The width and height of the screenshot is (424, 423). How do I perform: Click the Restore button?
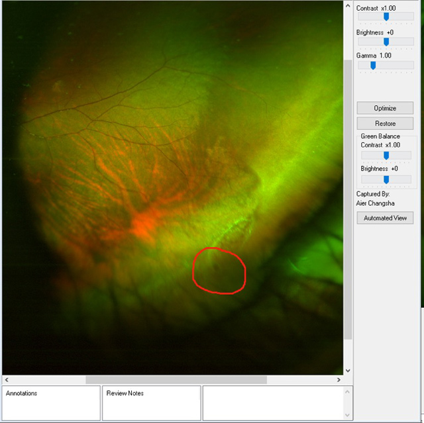385,123
